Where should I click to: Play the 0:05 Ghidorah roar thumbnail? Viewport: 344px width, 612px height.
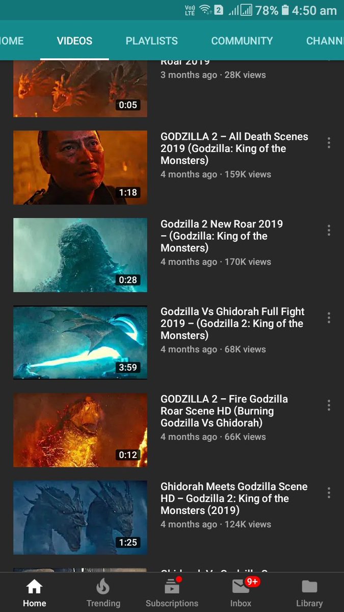[80, 89]
